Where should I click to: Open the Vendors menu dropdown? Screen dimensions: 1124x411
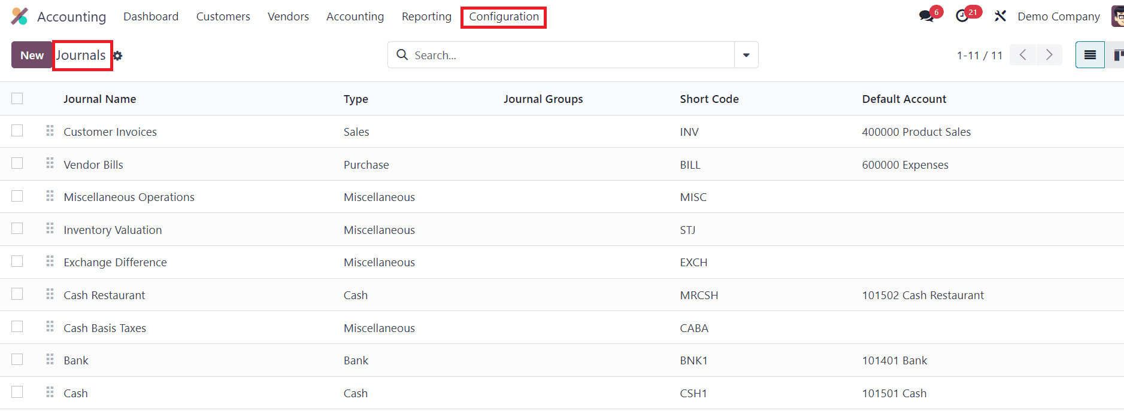[288, 17]
